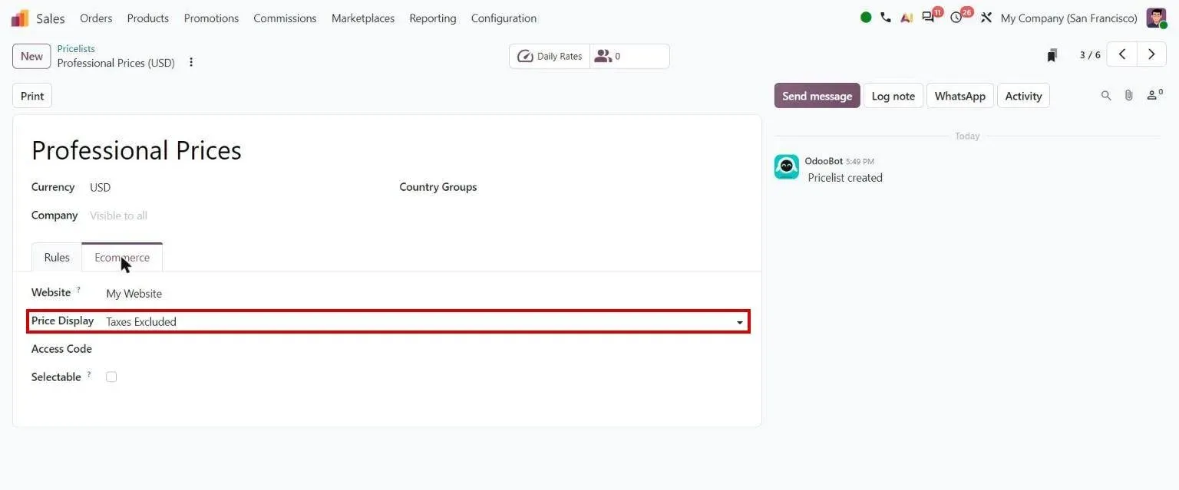1179x490 pixels.
Task: Select the Ecommerce tab
Action: point(122,258)
